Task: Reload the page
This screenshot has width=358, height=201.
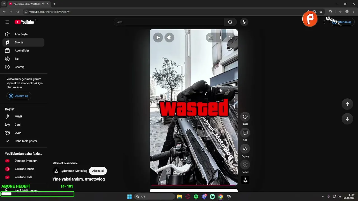Action: (x=18, y=12)
